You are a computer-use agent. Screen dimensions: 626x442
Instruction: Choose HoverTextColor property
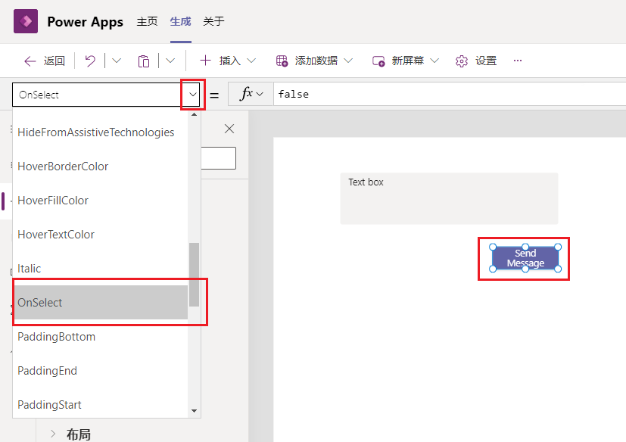coord(100,235)
